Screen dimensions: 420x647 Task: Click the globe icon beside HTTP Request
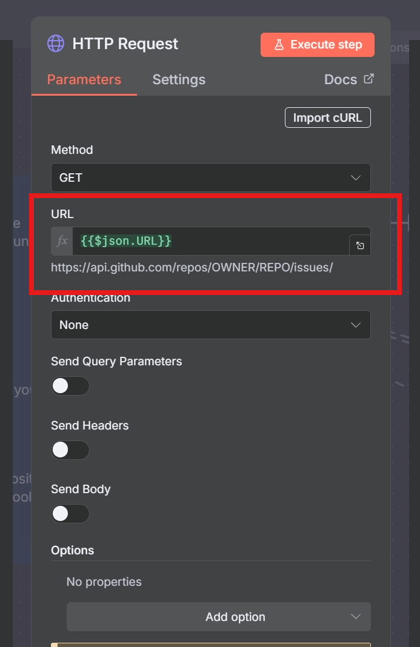[55, 43]
